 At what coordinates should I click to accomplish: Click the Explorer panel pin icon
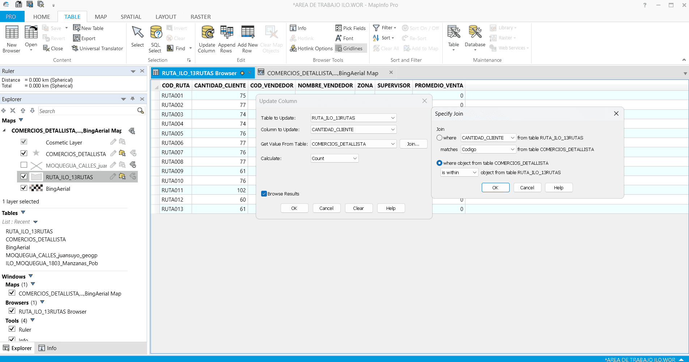point(132,99)
